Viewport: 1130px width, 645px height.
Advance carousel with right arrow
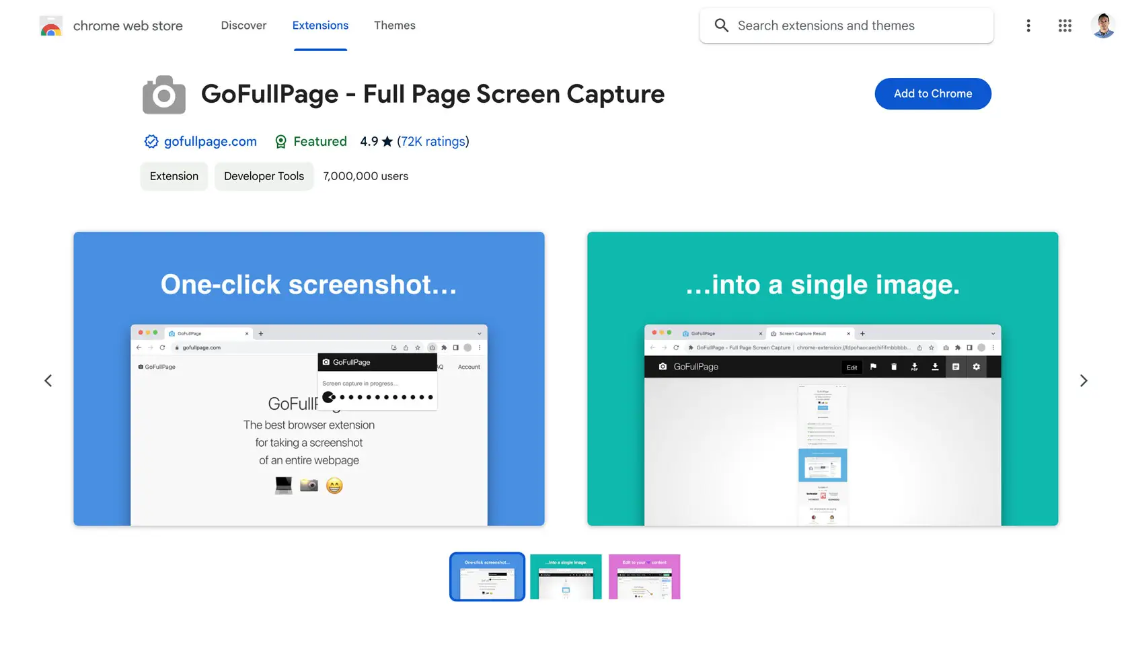coord(1083,381)
